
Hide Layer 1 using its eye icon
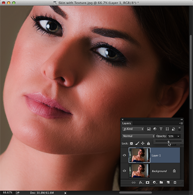coord(124,155)
